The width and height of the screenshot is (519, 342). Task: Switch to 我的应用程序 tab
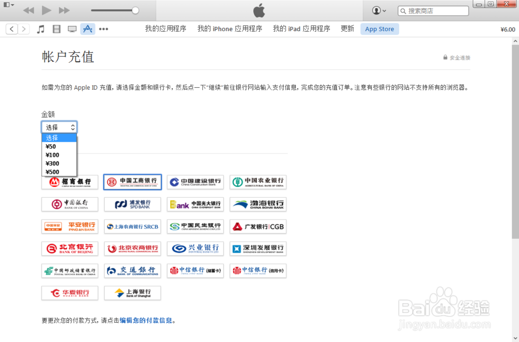tap(166, 29)
